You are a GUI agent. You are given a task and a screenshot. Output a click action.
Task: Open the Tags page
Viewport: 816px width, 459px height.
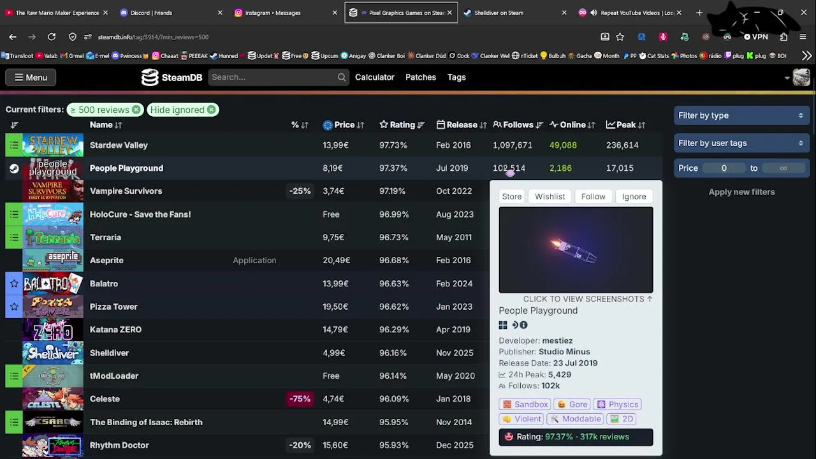pos(456,77)
